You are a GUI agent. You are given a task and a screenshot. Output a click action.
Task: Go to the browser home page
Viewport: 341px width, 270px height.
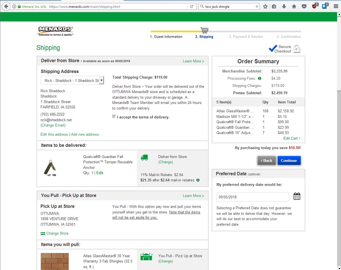click(x=294, y=6)
